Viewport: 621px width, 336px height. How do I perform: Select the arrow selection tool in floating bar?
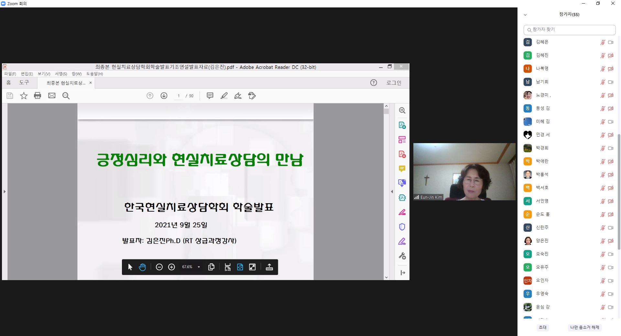130,267
